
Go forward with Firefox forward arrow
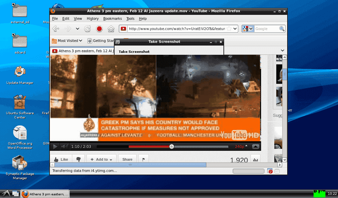[68, 29]
